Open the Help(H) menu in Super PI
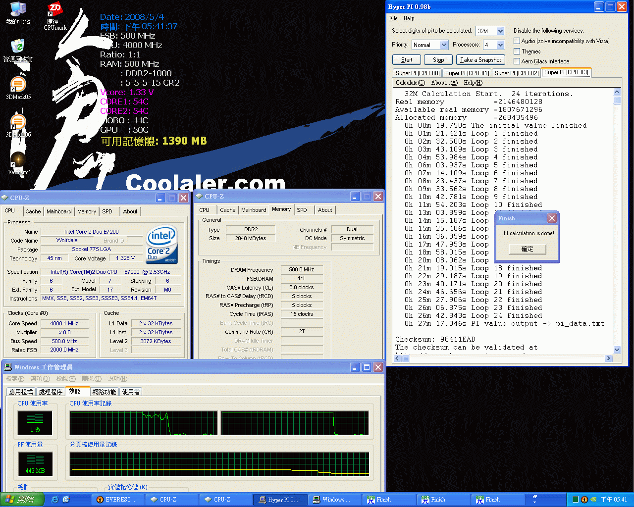Viewport: 634px width, 507px height. click(x=473, y=83)
